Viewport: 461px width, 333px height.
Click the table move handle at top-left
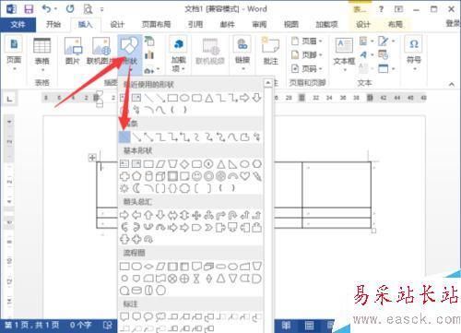click(92, 158)
